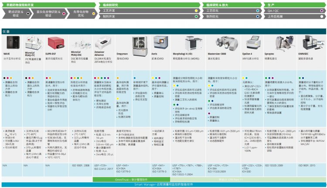Viewport: 327px width, 188px height.
Task: Click the Mastersizer 3000 name label
Action: pos(217,54)
